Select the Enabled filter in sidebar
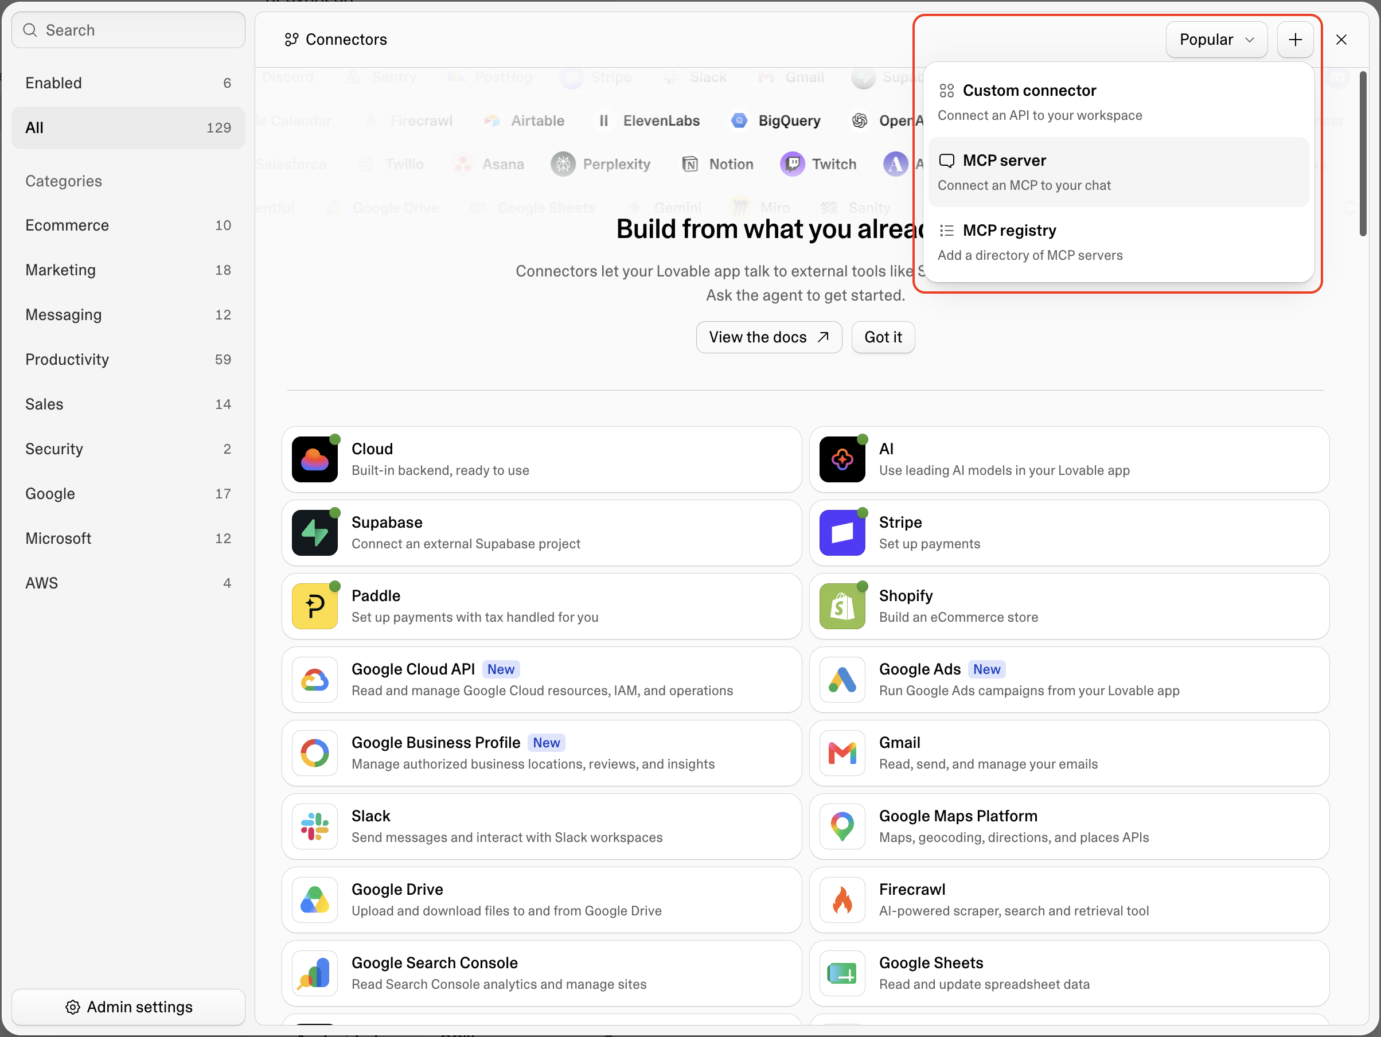Viewport: 1381px width, 1037px height. point(128,83)
